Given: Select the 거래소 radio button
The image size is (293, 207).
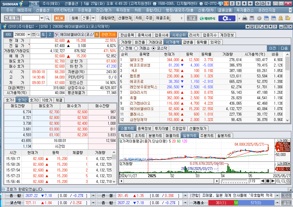Looking at the screenshot, I should pyautogui.click(x=136, y=48).
